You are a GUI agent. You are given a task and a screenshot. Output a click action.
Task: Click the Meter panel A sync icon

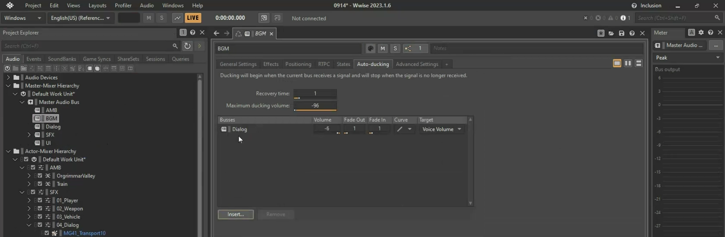coord(691,32)
